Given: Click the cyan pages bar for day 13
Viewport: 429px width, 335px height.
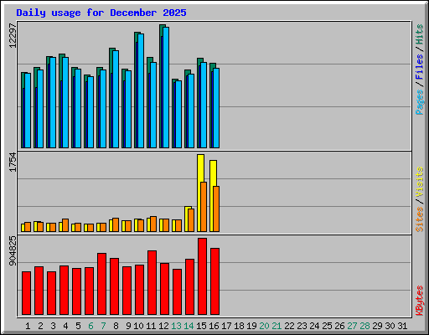Looking at the screenshot, I should pyautogui.click(x=178, y=115).
